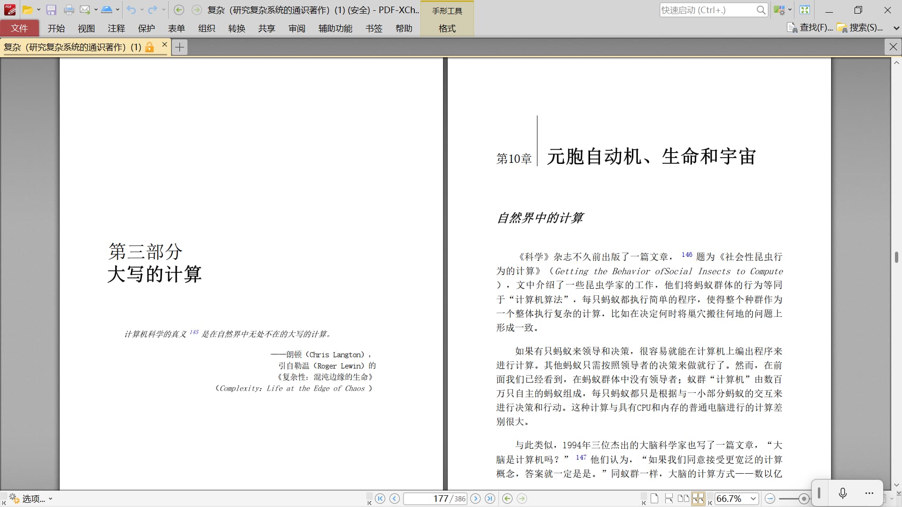This screenshot has width=902, height=507.
Task: Click footnote link 146 in text
Action: coord(686,254)
